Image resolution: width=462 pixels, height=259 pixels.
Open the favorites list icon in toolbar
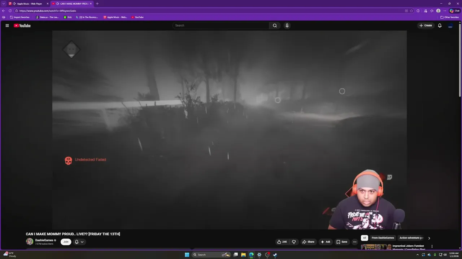click(x=432, y=11)
